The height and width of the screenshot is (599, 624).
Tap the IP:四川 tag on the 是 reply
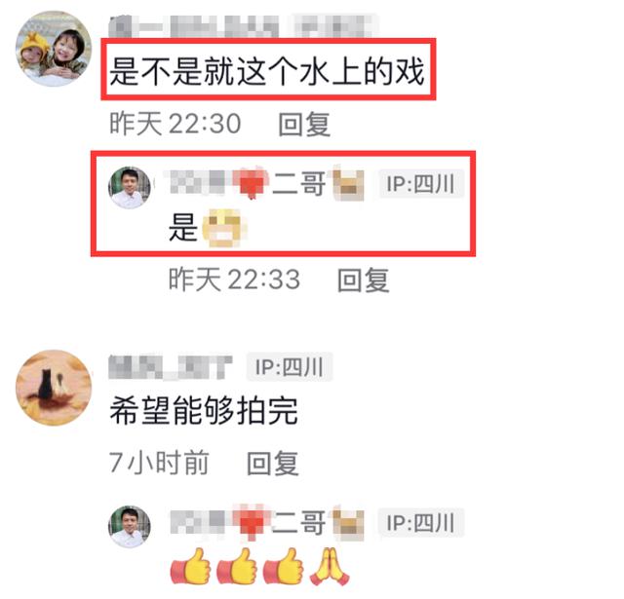point(421,184)
